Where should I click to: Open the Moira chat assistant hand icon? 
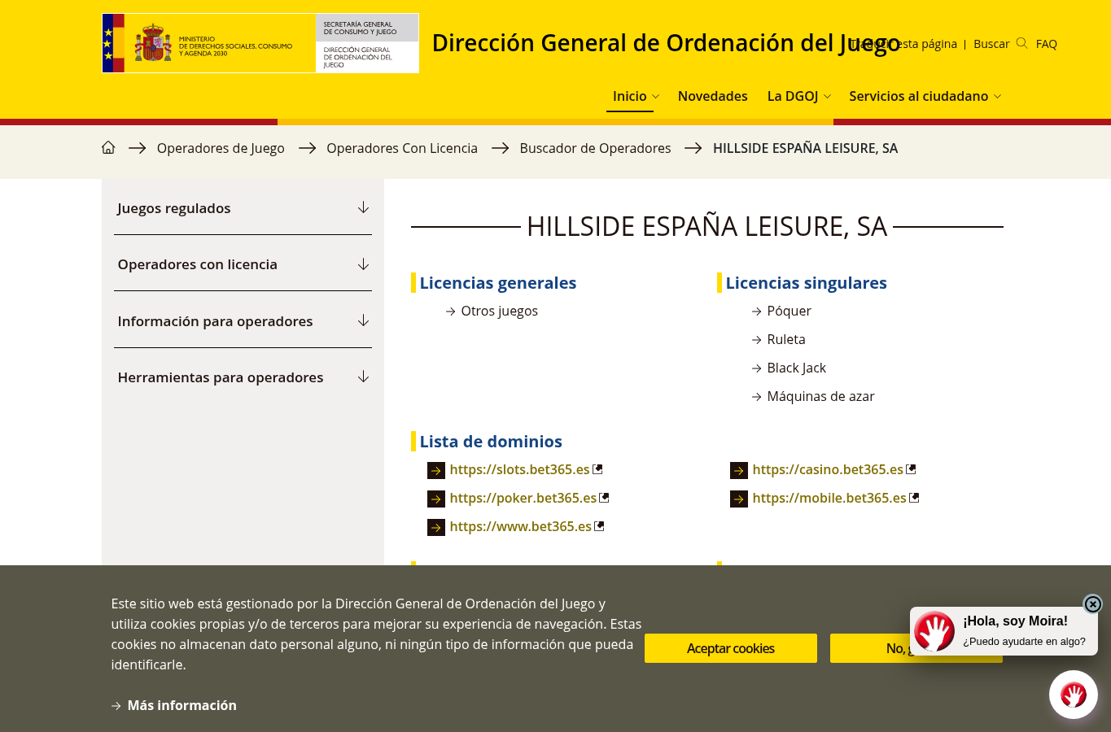click(1073, 695)
